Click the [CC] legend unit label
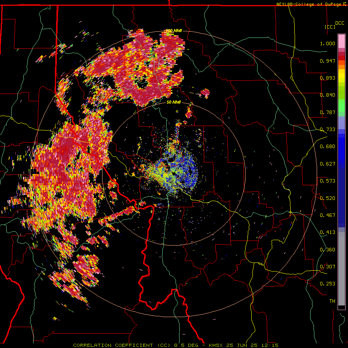Screen dimensions: 348x348 330,27
